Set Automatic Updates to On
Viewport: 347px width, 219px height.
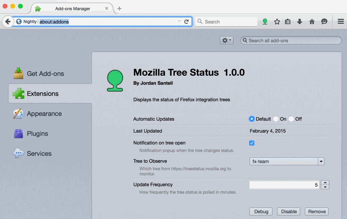(276, 119)
